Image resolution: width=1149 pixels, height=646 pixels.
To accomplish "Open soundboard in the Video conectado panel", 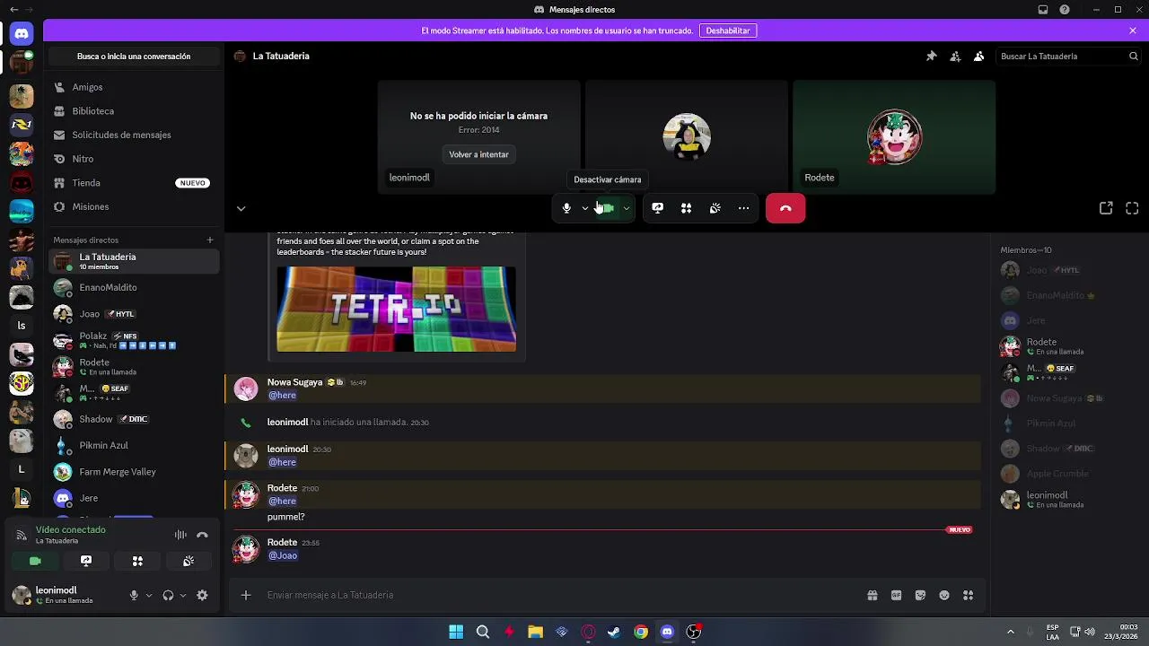I will pyautogui.click(x=189, y=561).
